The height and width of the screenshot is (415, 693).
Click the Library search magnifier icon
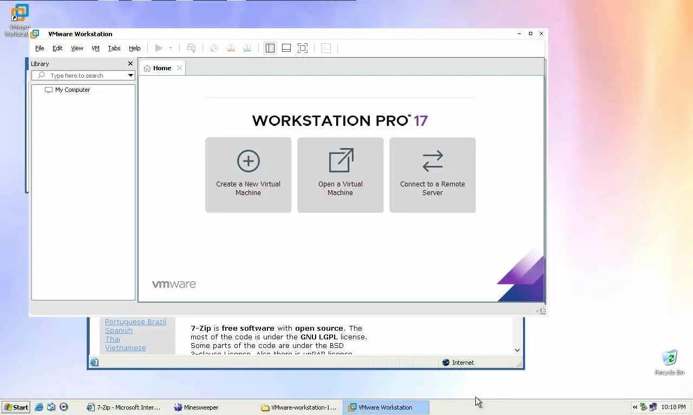(41, 76)
